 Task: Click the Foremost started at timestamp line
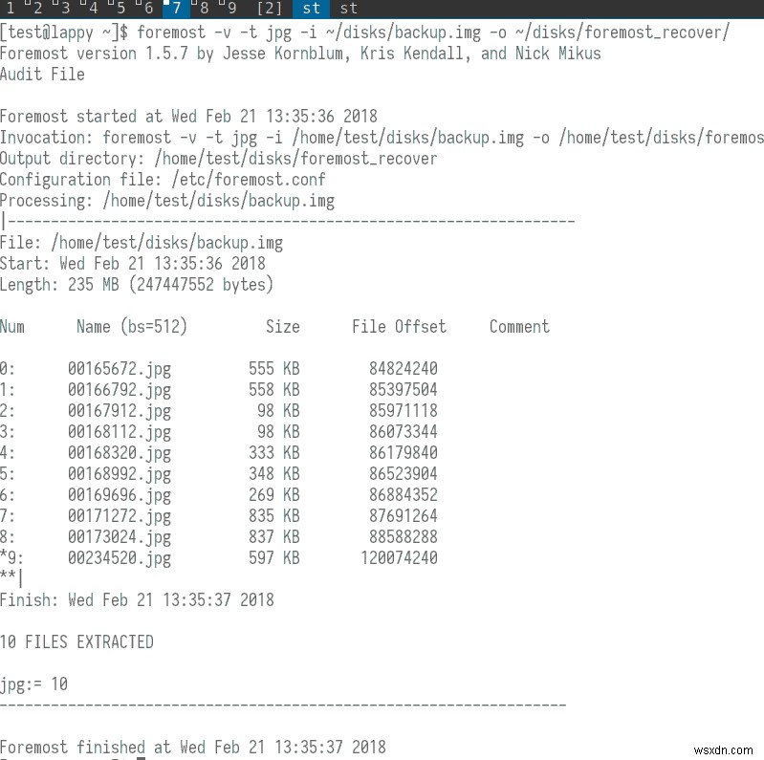pos(188,116)
